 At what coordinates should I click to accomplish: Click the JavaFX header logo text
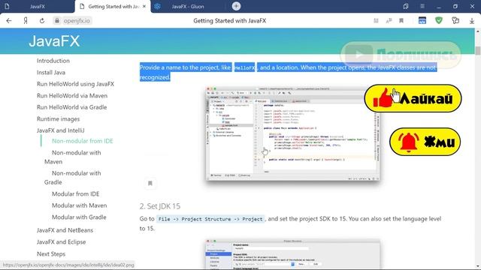(54, 41)
